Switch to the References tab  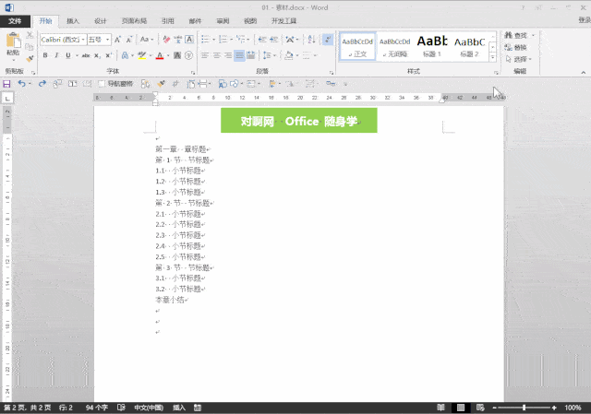point(168,21)
